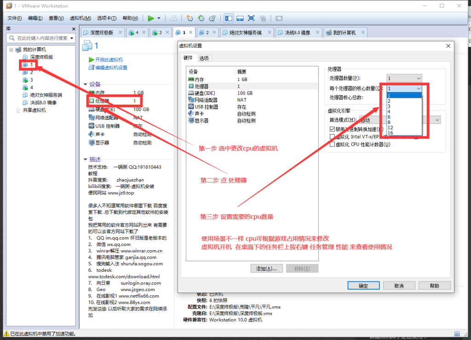Viewport: 471px width, 340px height.
Task: Switch to the VM tab labeled 2
Action: [x=207, y=33]
